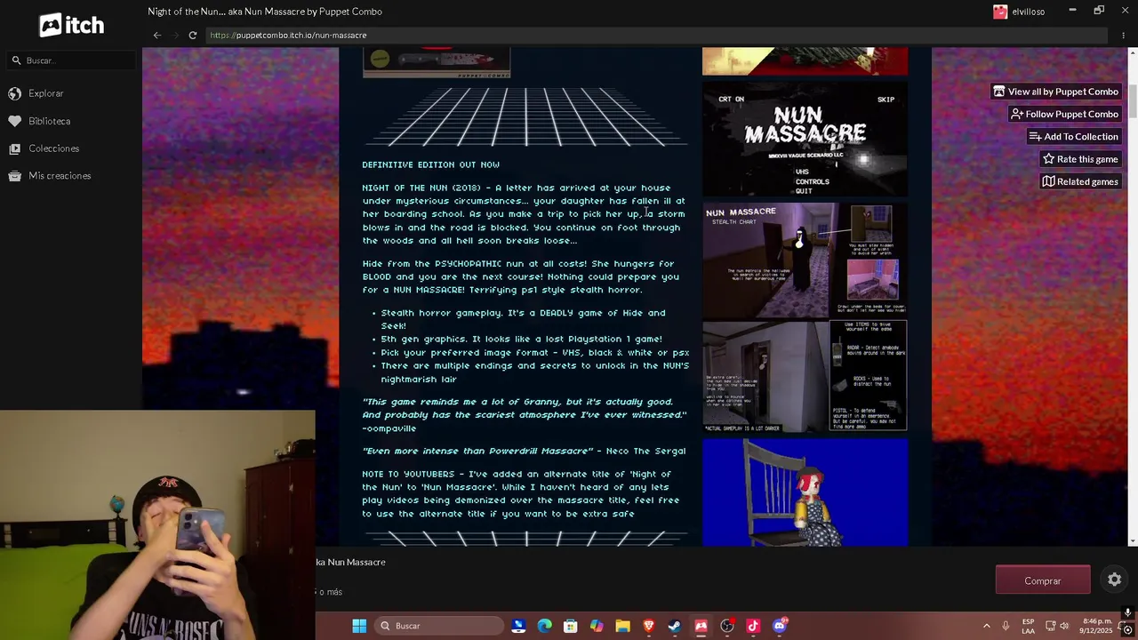Expand the system tray hidden icons chevron
The image size is (1138, 640).
pos(986,626)
